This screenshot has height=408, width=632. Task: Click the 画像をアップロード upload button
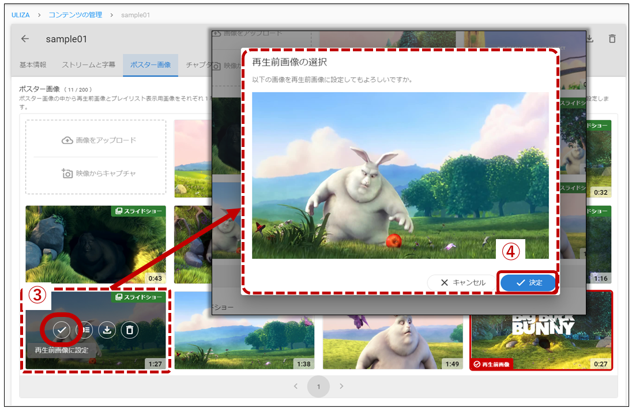click(x=99, y=140)
